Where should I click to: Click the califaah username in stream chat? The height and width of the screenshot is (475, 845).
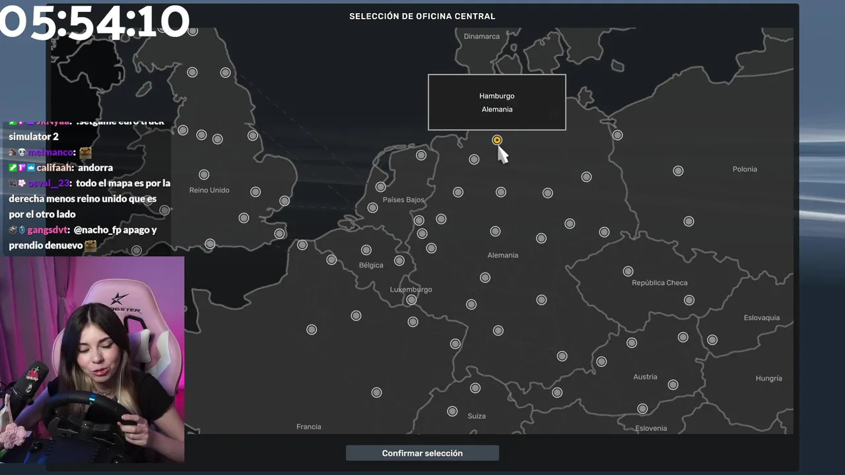point(55,168)
